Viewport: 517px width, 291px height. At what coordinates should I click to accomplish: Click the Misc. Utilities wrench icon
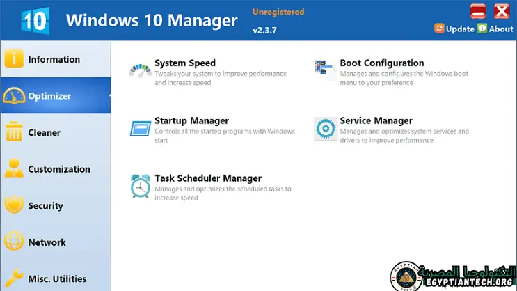(14, 278)
